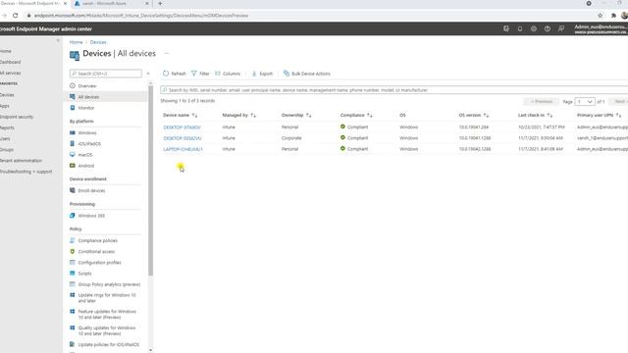
Task: Open the second DESKTOP device link
Action: coord(183,138)
